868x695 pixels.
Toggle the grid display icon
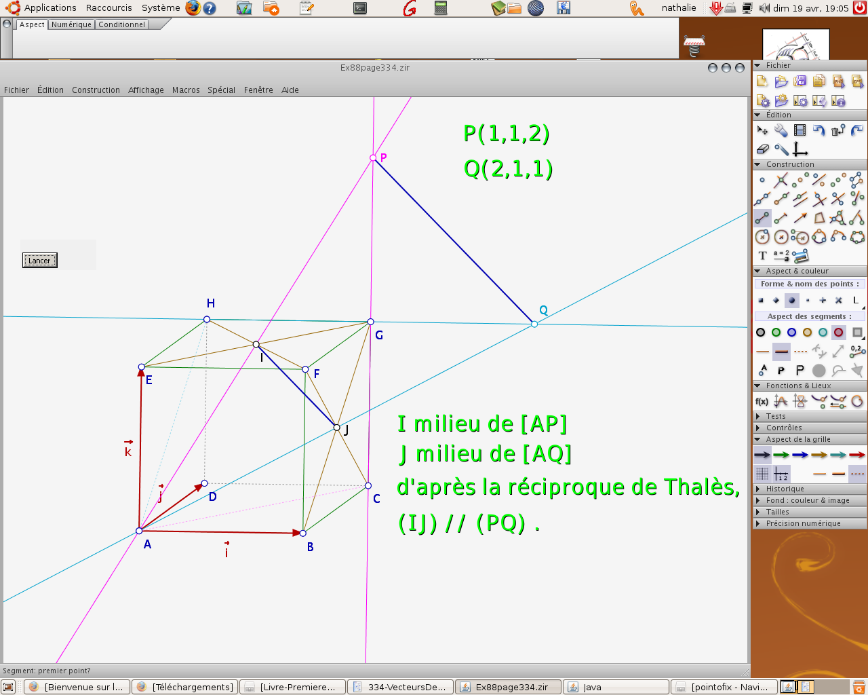pos(762,474)
